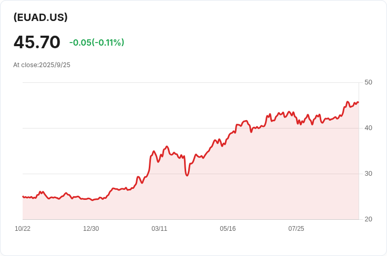Click the 20 price axis label

(x=368, y=219)
